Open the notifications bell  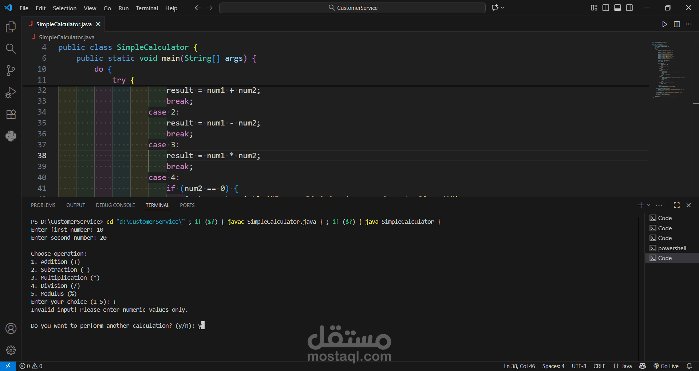689,366
